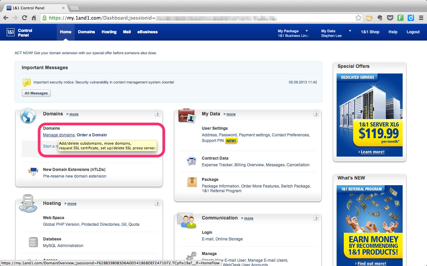Open help for the Communication panel
The width and height of the screenshot is (427, 266).
click(x=316, y=218)
